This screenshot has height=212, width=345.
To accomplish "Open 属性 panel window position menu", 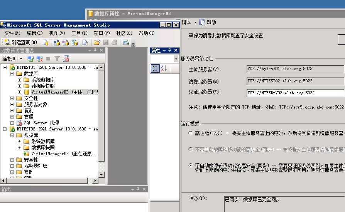I will [164, 51].
